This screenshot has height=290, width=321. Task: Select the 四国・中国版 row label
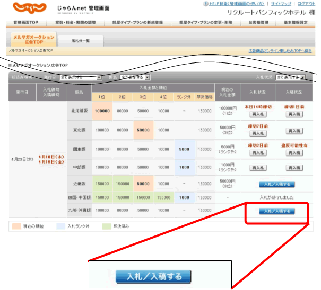pos(80,197)
